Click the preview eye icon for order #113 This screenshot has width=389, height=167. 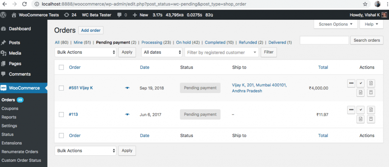pyautogui.click(x=127, y=114)
